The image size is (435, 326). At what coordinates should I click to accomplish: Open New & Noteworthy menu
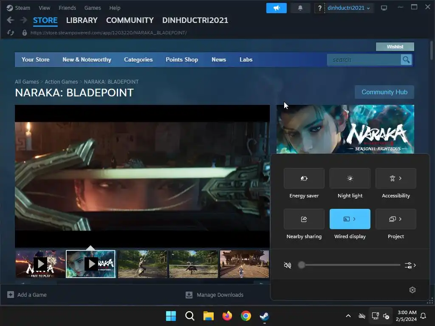[87, 59]
